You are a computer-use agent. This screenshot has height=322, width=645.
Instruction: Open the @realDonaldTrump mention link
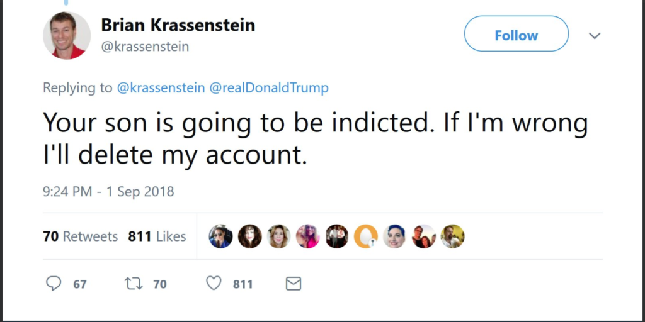click(x=269, y=88)
